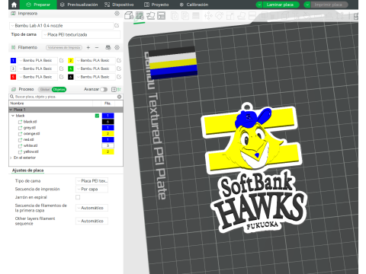Edit preset for filament 2 Bambu PLA Basic

tap(119, 60)
